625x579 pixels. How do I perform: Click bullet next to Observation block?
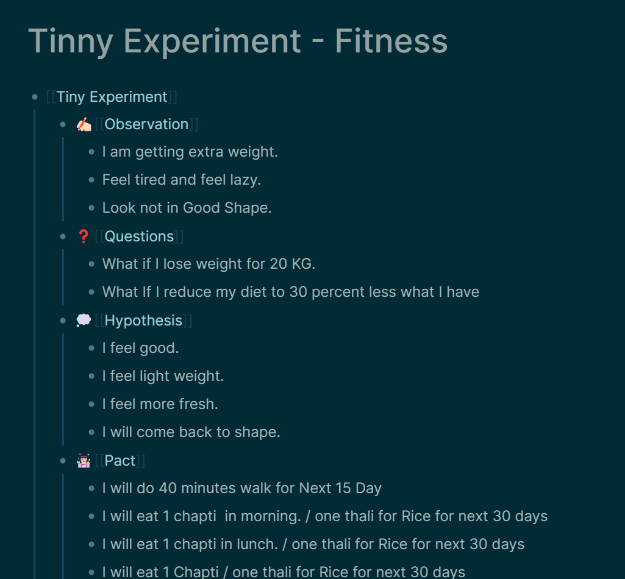click(63, 124)
